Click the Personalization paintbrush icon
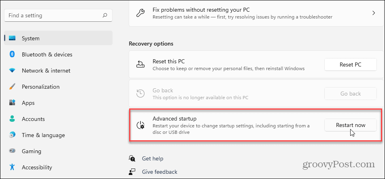385x179 pixels. [12, 87]
